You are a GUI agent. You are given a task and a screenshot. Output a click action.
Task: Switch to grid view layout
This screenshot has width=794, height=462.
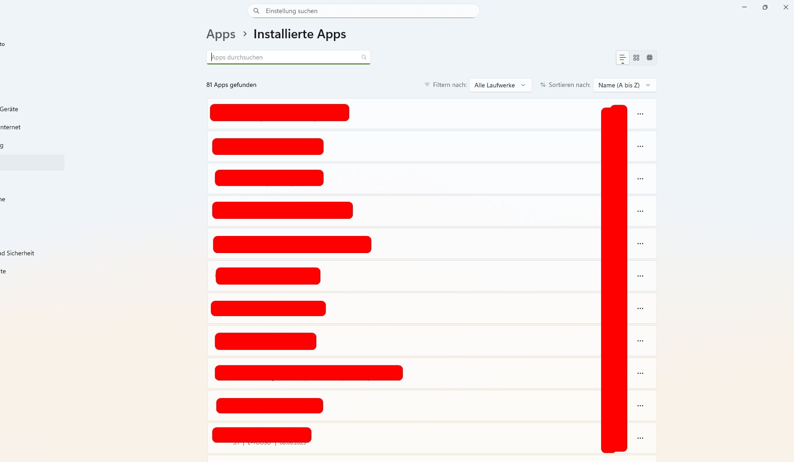coord(636,58)
